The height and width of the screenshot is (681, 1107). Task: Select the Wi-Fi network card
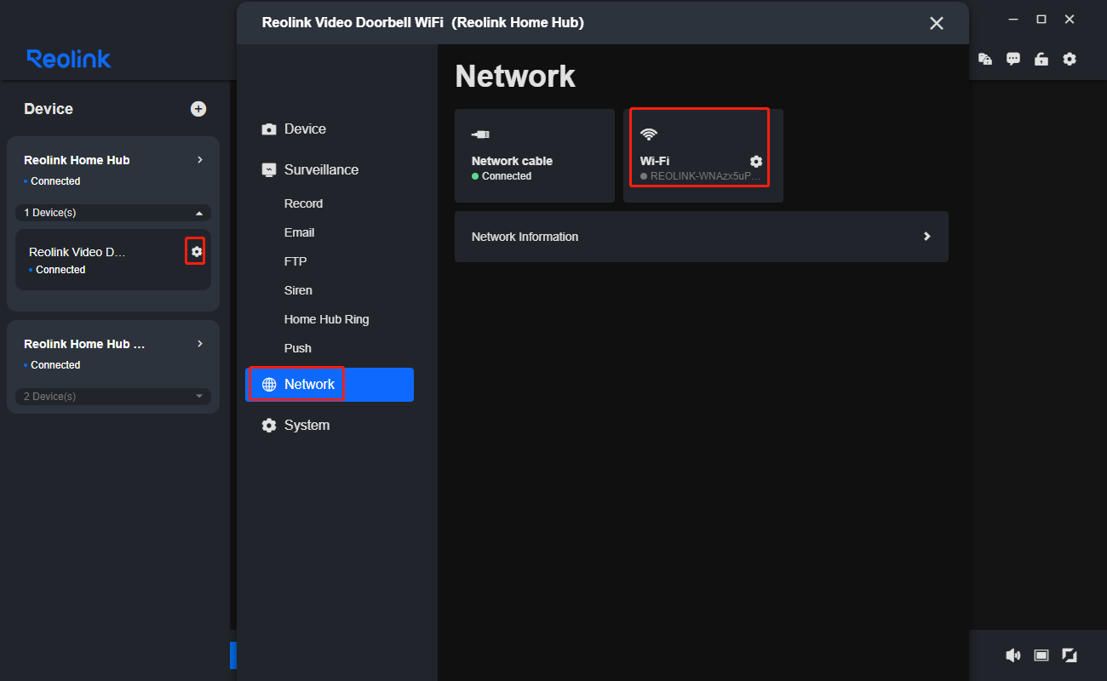coord(703,156)
